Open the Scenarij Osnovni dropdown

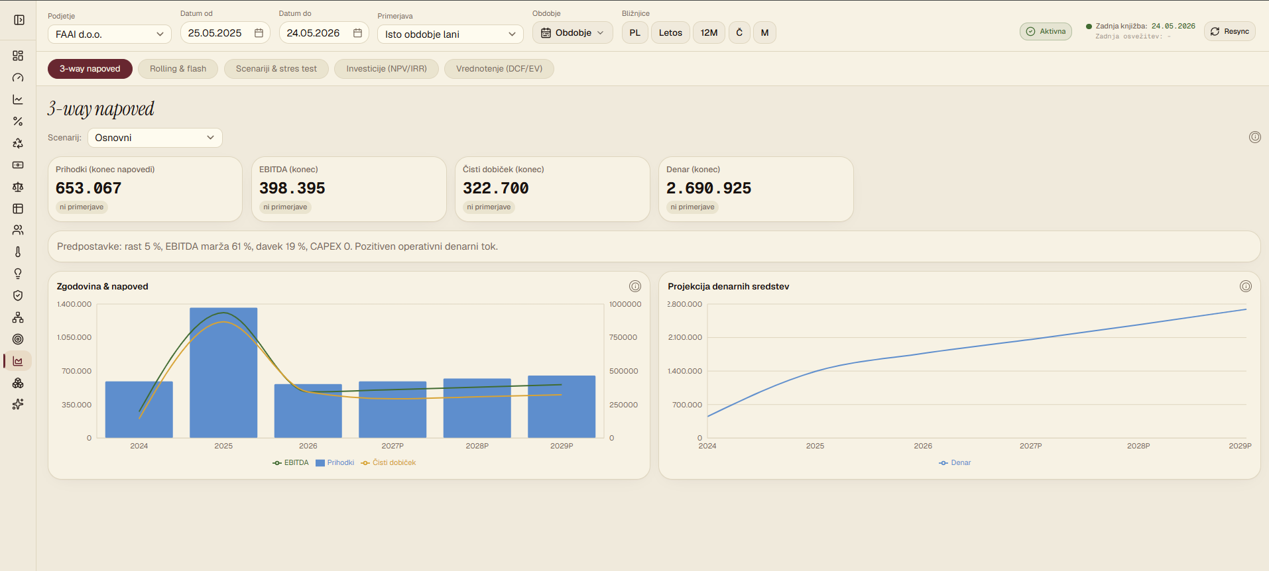pos(154,138)
